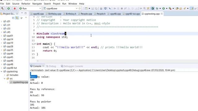Minimize the Project Explorer panel
Image resolution: width=198 pixels, height=111 pixels.
[x=22, y=13]
